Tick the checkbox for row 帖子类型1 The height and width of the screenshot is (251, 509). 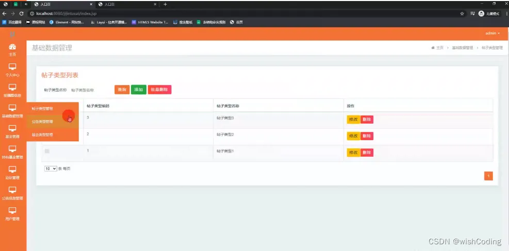tap(47, 151)
